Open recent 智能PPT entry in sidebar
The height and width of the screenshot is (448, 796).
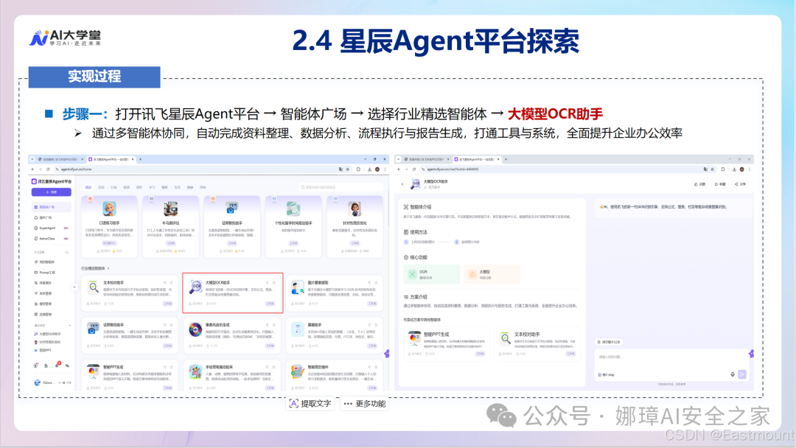pos(43,350)
